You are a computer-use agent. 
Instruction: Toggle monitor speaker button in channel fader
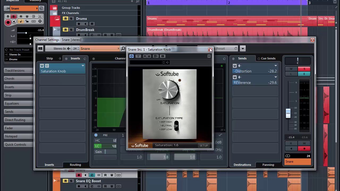(291, 149)
